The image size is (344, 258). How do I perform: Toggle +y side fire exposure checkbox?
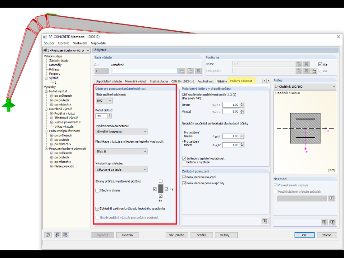[x=166, y=189]
